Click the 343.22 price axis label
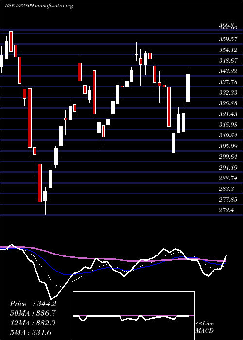This screenshot has width=243, height=340. (x=228, y=71)
